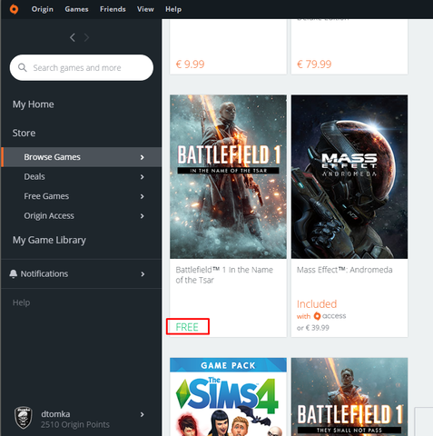The image size is (433, 436).
Task: Click Help link in sidebar
Action: (21, 302)
